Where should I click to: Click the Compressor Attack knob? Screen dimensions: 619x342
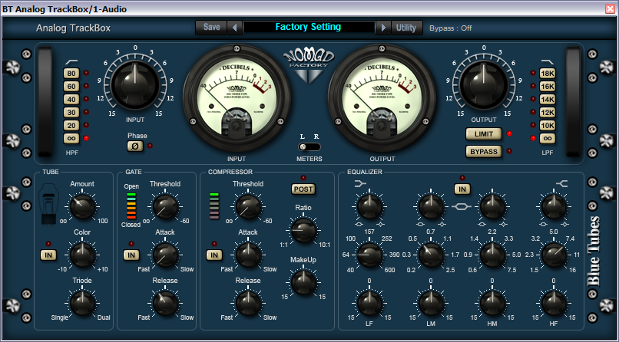tap(248, 255)
